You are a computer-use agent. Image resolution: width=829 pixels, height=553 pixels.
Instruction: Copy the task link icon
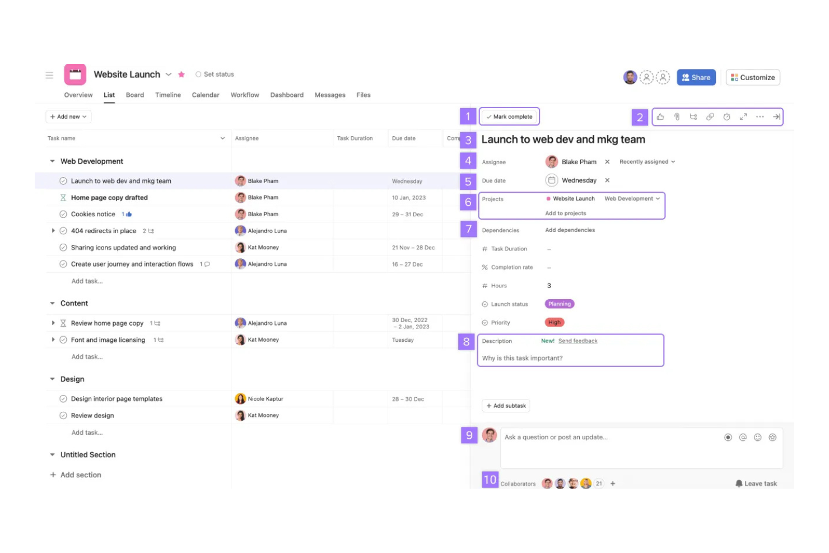710,117
